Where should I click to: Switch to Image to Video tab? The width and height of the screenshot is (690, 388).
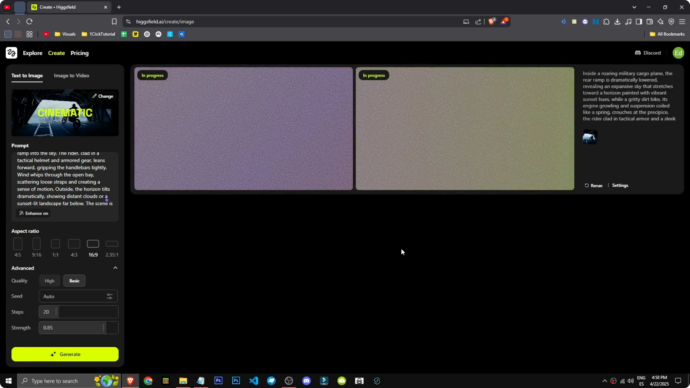pos(72,75)
